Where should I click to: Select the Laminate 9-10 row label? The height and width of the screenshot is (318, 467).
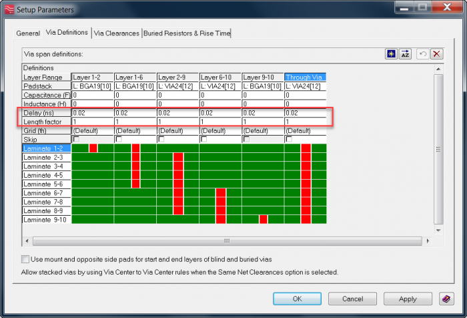click(x=47, y=220)
